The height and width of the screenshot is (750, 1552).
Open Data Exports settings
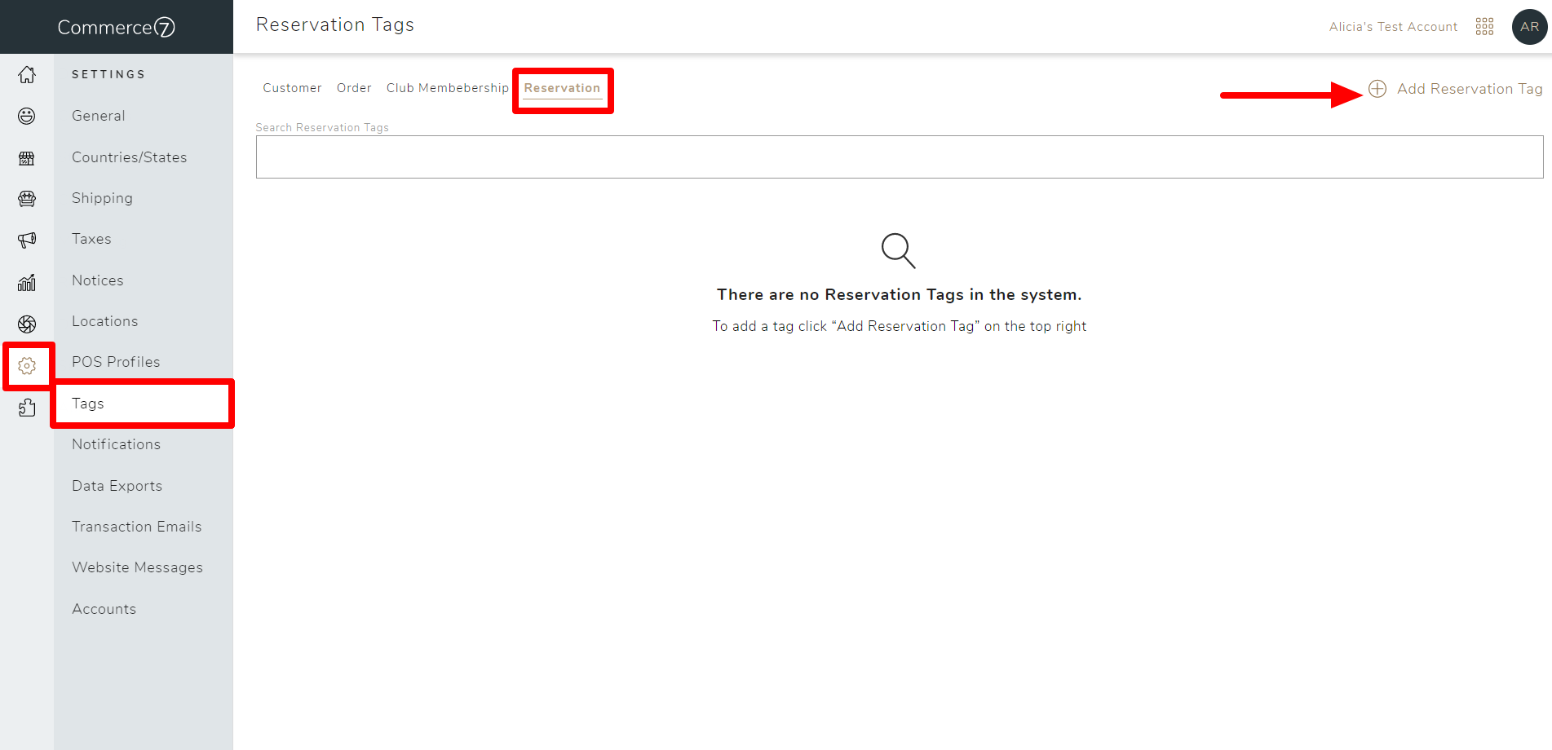click(117, 486)
